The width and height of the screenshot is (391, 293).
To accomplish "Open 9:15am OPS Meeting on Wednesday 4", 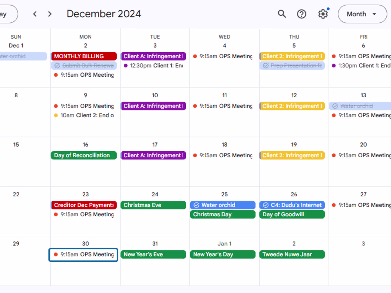I will tap(223, 56).
